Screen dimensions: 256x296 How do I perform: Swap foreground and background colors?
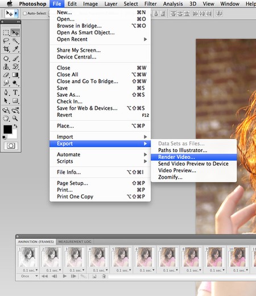(x=15, y=126)
